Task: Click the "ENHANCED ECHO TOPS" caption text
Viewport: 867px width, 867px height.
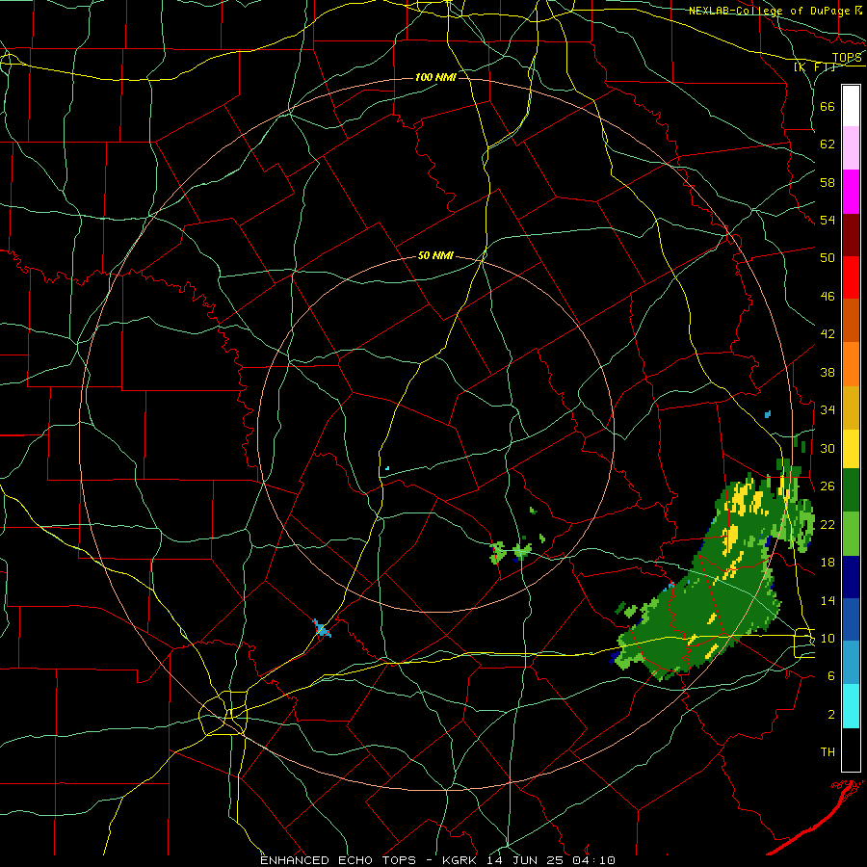Action: [x=338, y=860]
